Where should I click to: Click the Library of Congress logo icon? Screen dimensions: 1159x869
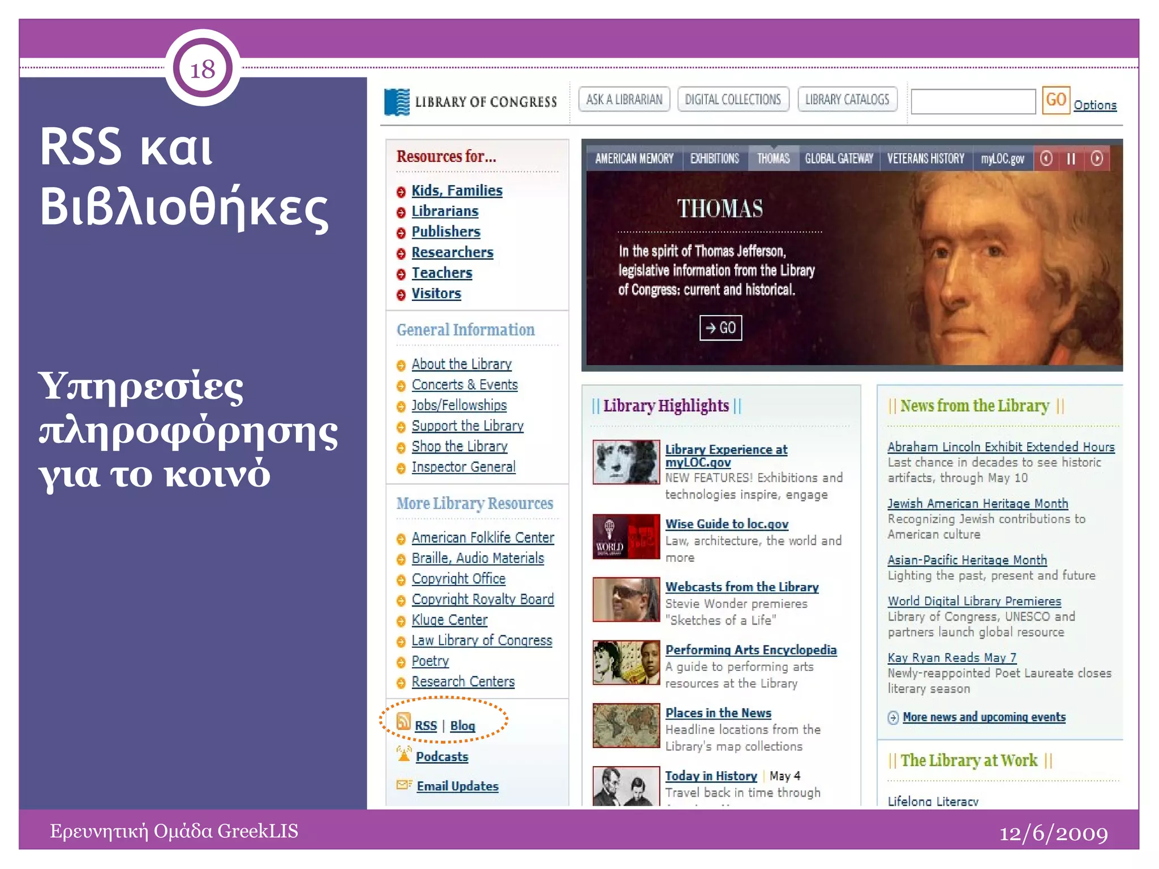(x=397, y=102)
